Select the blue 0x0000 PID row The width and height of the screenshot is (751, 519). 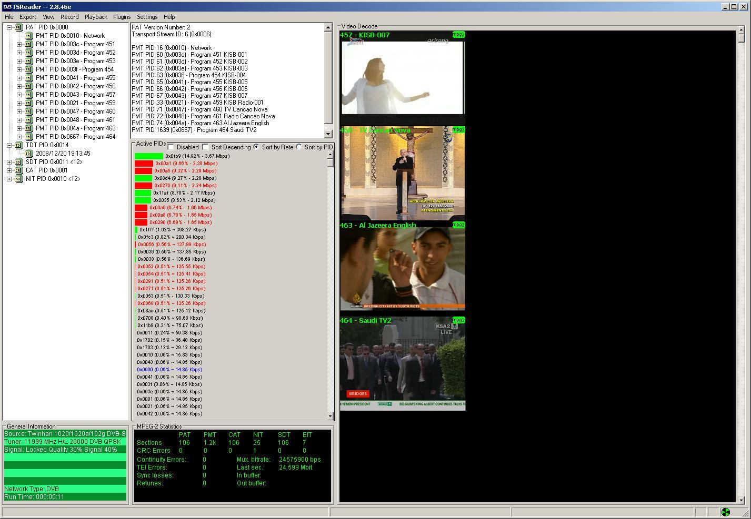pyautogui.click(x=169, y=370)
